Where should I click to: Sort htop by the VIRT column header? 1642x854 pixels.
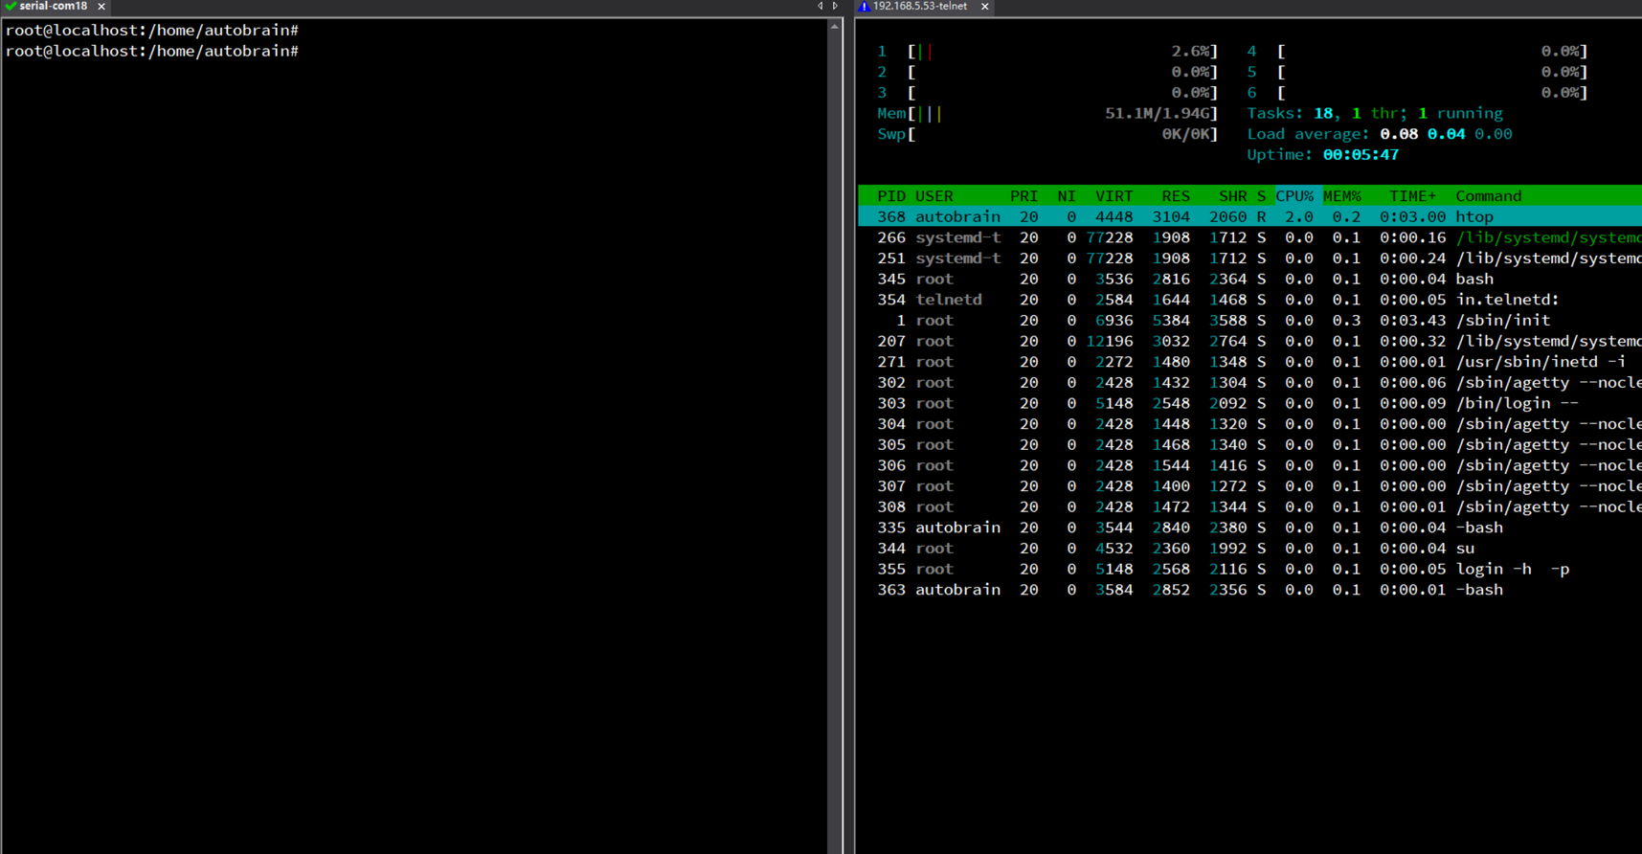(x=1113, y=196)
